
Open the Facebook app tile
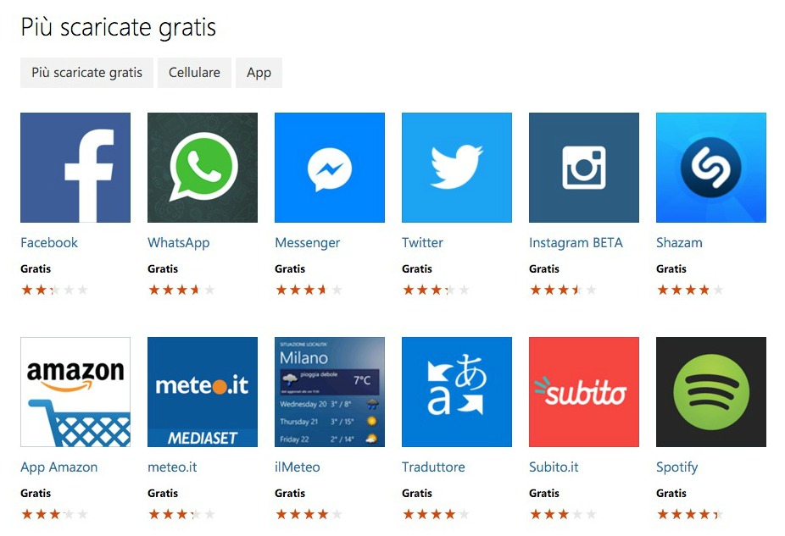75,168
